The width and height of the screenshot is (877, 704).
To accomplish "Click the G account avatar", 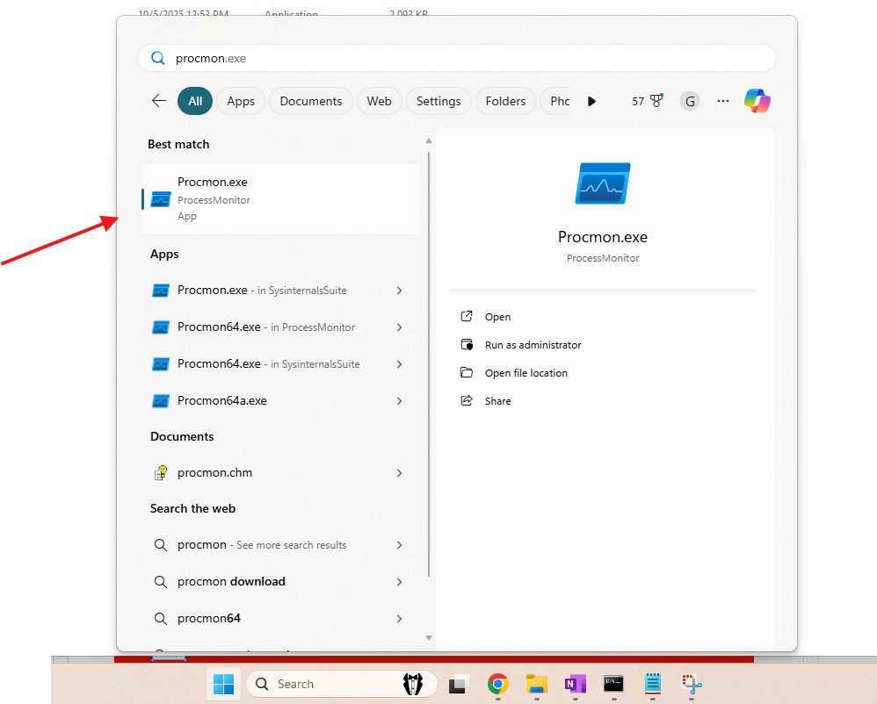I will (x=690, y=101).
